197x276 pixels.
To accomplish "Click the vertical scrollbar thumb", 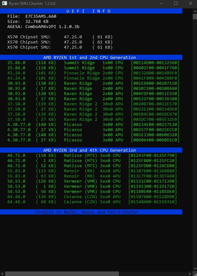I will (x=195, y=16).
